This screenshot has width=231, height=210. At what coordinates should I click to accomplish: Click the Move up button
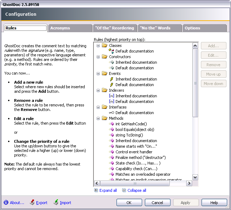pos(213,74)
